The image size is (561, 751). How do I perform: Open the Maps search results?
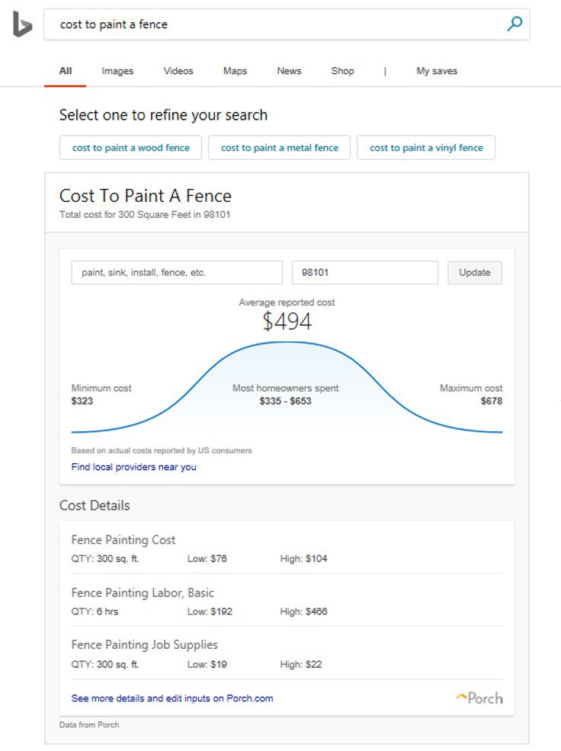(x=235, y=70)
